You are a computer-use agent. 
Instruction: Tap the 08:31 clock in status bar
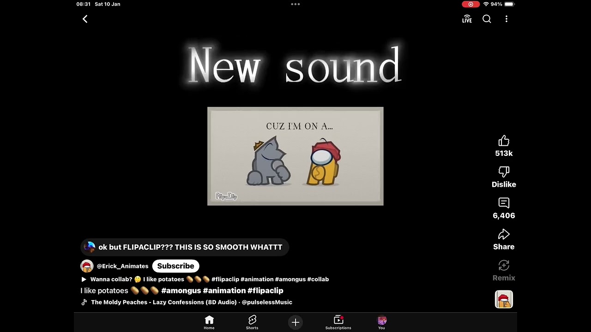(84, 4)
